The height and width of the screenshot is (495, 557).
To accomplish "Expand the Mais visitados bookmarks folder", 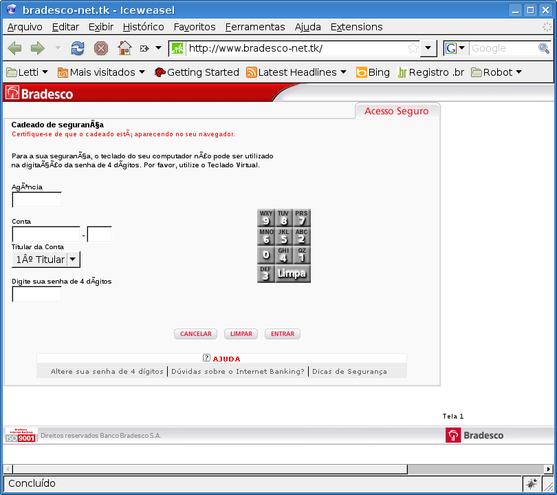I will click(101, 72).
